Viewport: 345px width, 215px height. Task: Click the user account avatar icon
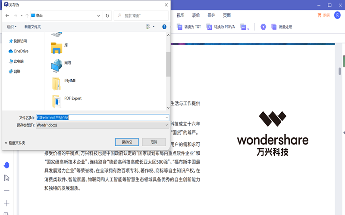click(337, 15)
